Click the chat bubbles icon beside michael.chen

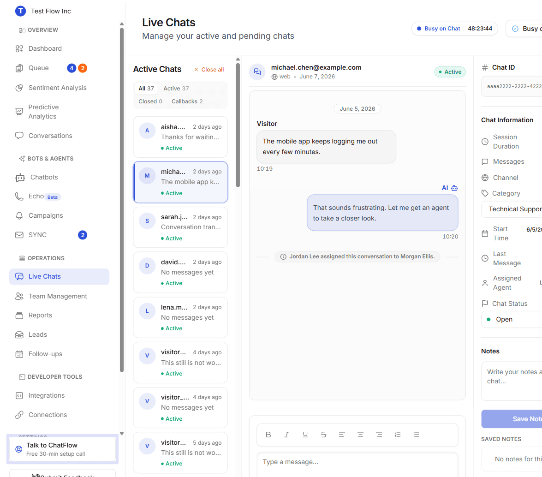pos(257,72)
